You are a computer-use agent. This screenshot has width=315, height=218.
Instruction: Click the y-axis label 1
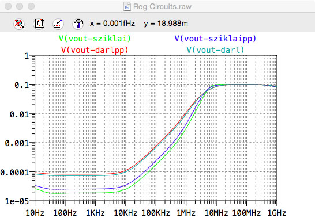point(27,56)
